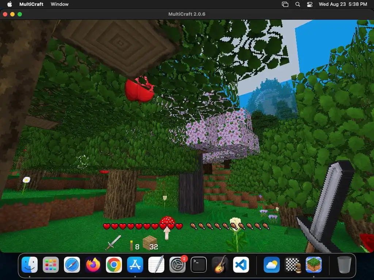Click the hunger drumsticks bar
The height and width of the screenshot is (280, 374).
pos(230,226)
